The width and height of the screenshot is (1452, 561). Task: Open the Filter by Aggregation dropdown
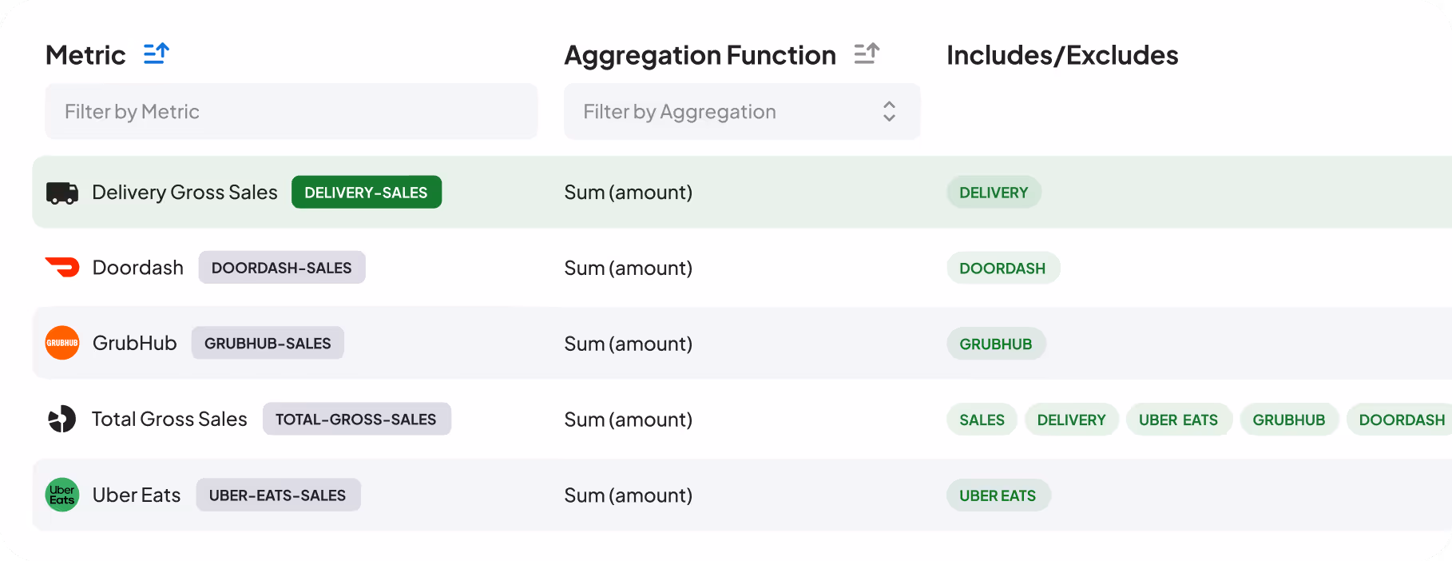point(742,112)
